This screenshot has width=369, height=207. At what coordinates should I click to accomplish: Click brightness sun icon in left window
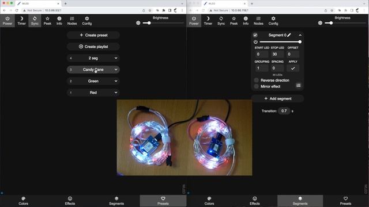point(138,23)
